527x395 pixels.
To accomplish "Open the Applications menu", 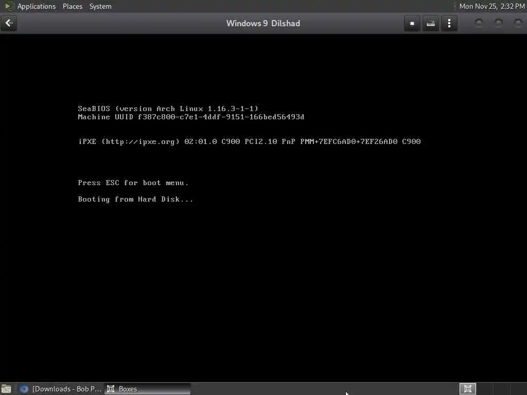I will click(37, 6).
